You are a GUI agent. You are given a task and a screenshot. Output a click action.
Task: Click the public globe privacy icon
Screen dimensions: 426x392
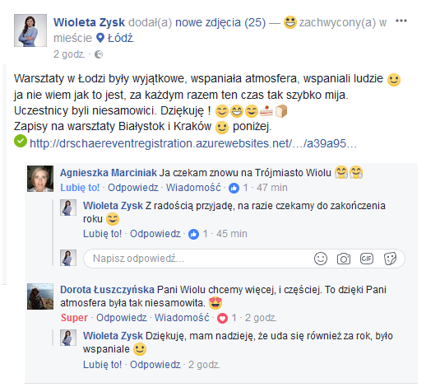[x=99, y=54]
